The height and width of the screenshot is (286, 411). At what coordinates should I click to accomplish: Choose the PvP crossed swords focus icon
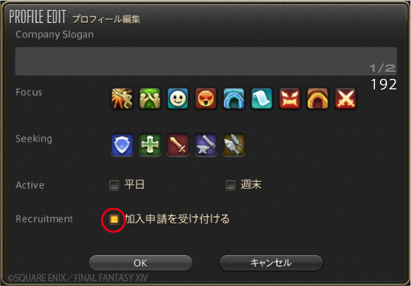(x=346, y=99)
